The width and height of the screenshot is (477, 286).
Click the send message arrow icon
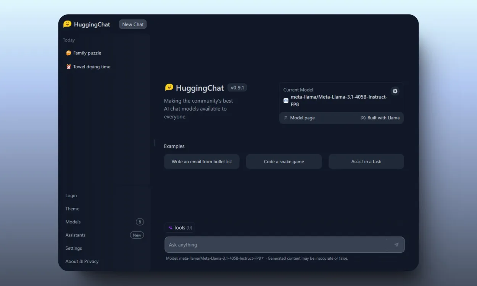[x=396, y=245]
